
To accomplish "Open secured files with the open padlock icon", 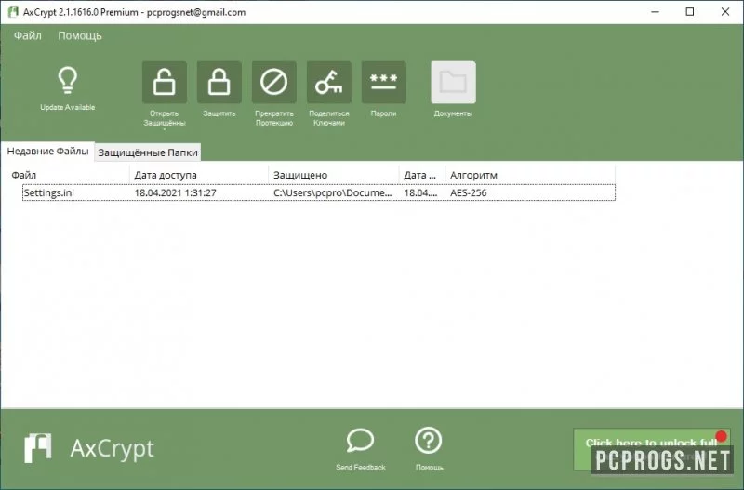I will click(x=165, y=82).
